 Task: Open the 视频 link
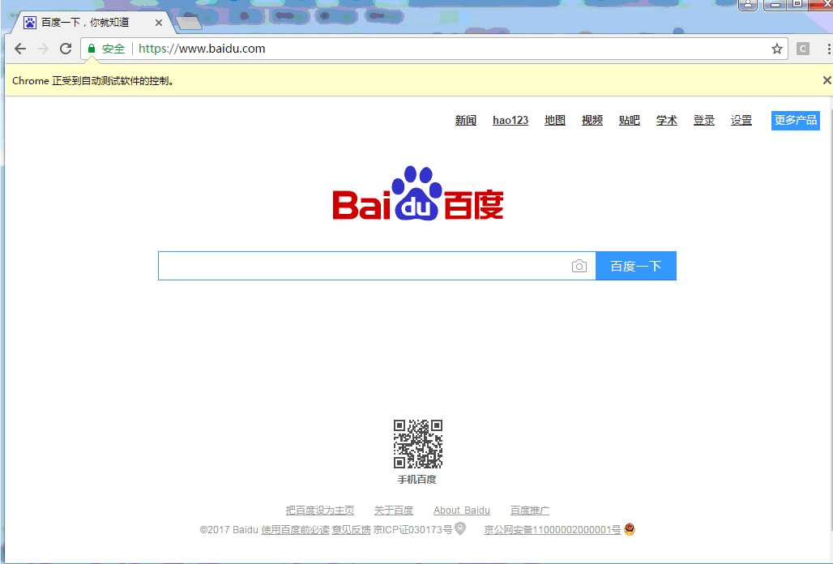point(592,121)
